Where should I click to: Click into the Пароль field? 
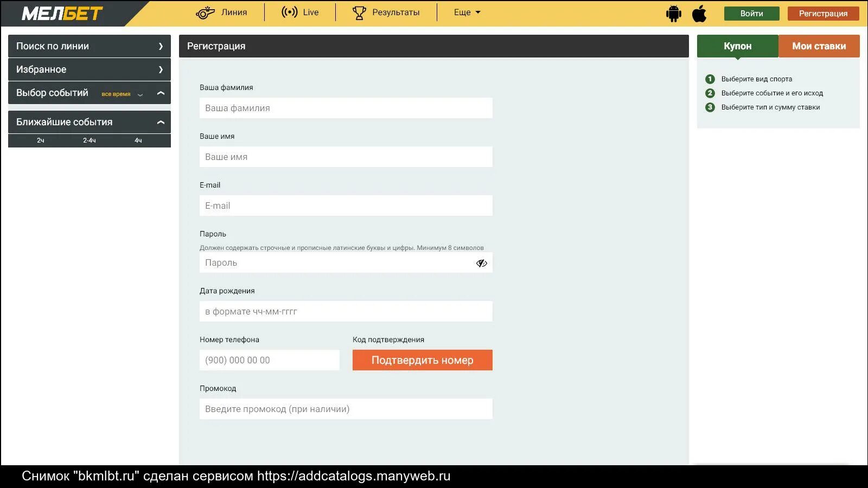tap(346, 262)
